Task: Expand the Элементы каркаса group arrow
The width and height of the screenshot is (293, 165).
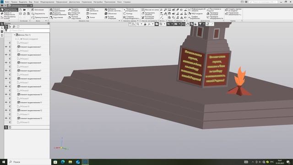Action: click(138, 21)
